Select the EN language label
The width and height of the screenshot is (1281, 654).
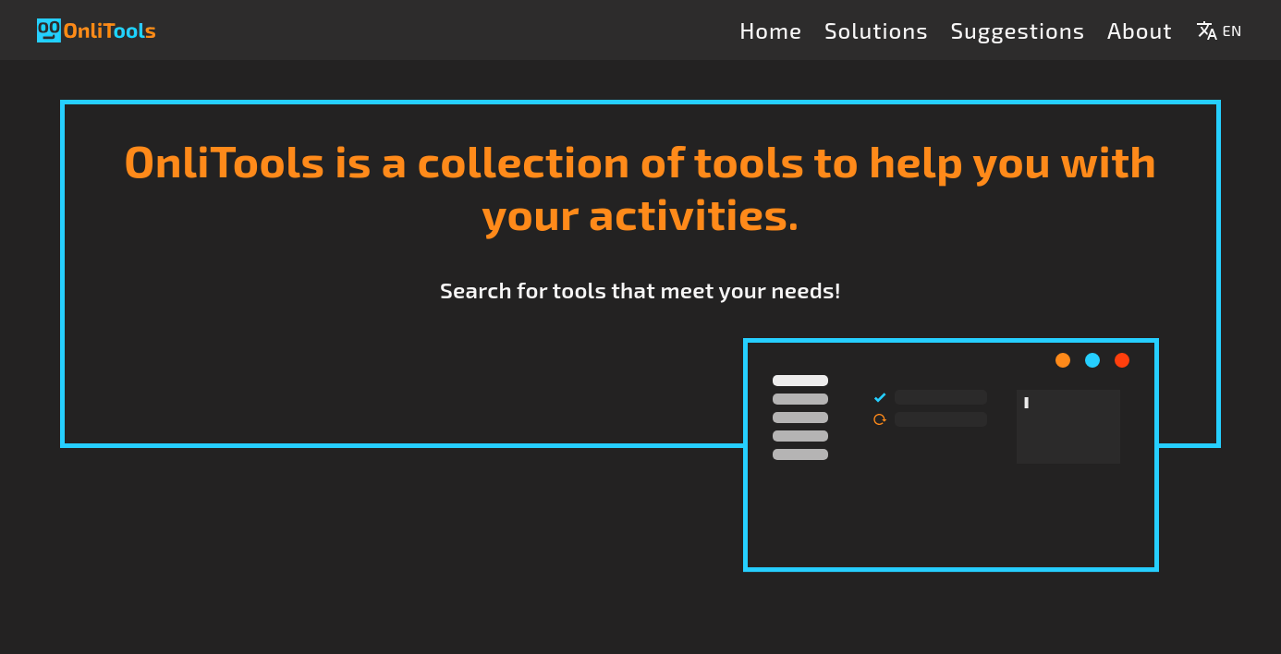pos(1231,31)
